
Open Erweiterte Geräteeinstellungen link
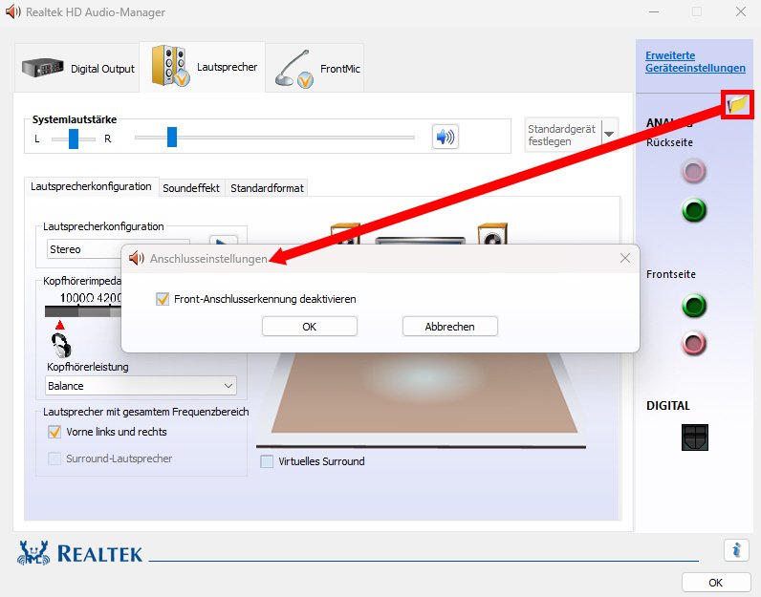tap(695, 61)
